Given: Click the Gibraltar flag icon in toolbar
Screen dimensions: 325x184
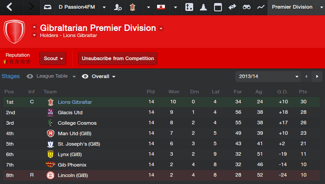Looking at the screenshot, I should coord(161,7).
